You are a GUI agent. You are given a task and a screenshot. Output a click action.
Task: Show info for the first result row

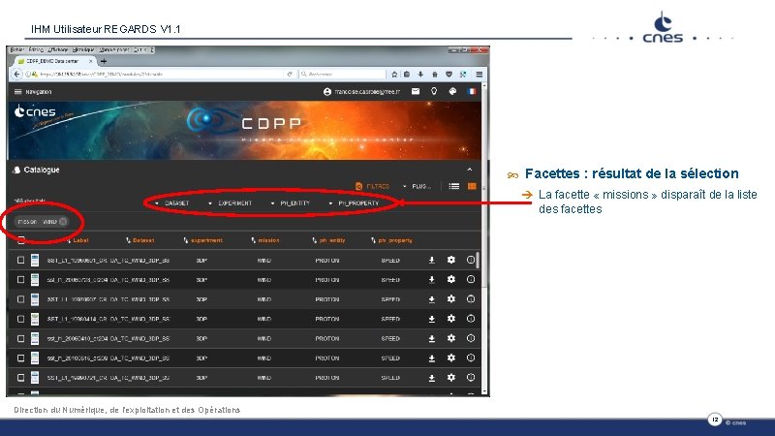(471, 260)
